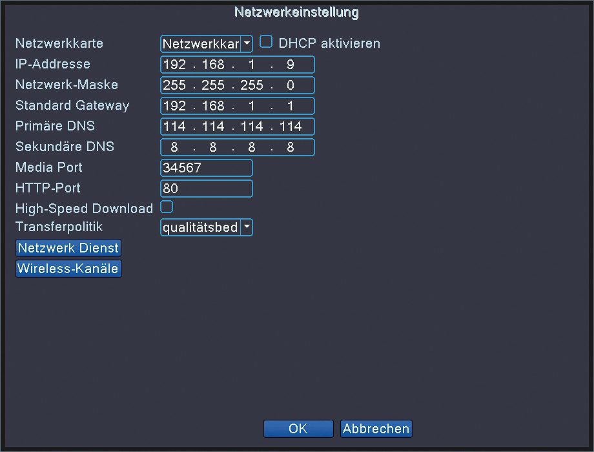This screenshot has width=594, height=452.
Task: Confirm the network settings with OK
Action: [298, 429]
